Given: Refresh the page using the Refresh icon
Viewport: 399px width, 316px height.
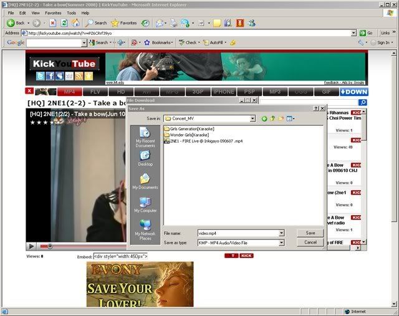Looking at the screenshot, I should pyautogui.click(x=64, y=23).
